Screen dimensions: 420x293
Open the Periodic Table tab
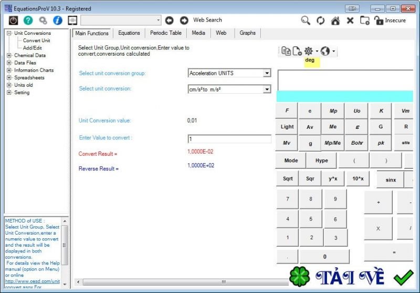pos(166,33)
